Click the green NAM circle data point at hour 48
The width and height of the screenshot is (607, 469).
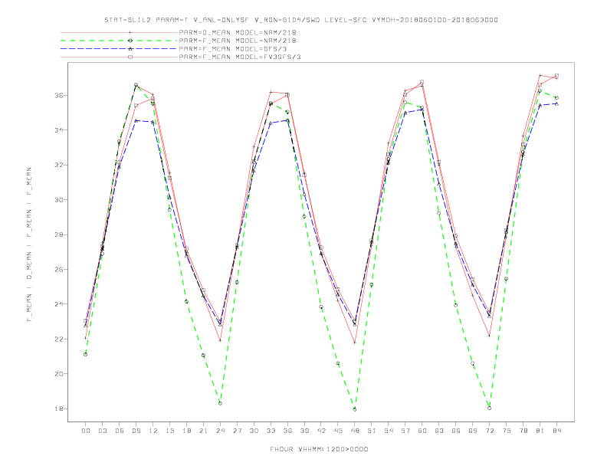355,409
